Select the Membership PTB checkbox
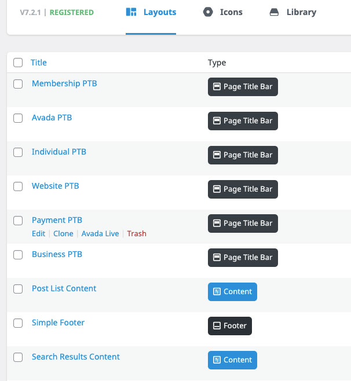The height and width of the screenshot is (381, 351). tap(18, 84)
